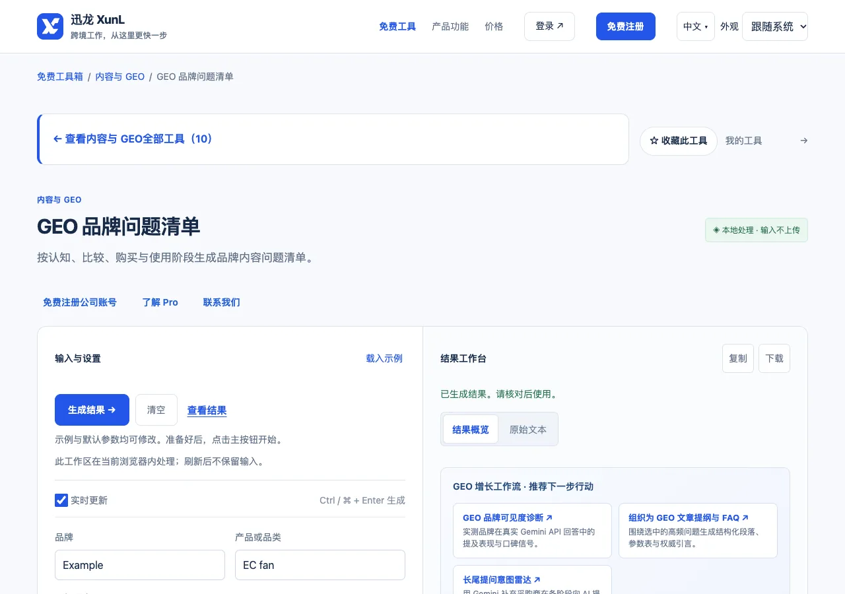Click the 已生成结果。请核对后使用。 status text
The image size is (845, 594).
pos(500,394)
